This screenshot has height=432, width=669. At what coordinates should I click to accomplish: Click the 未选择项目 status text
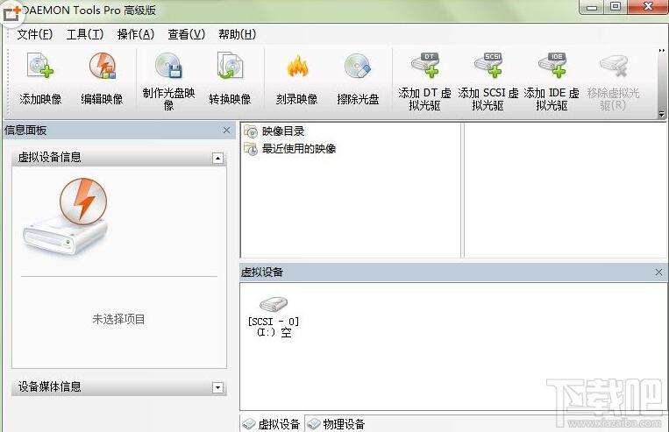(118, 319)
